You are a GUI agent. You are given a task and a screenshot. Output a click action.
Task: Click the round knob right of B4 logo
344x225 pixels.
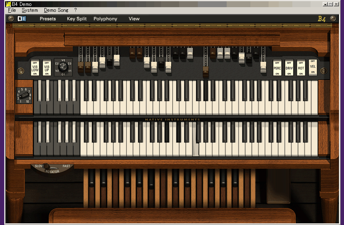(333, 19)
